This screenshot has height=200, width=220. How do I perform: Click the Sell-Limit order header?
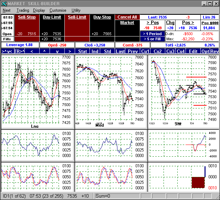(x=77, y=17)
